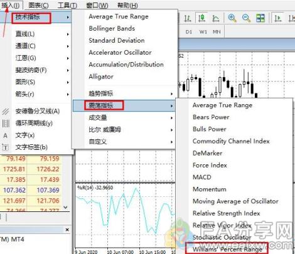Click the tile windows grid icon
295x254 pixels.
260,18
